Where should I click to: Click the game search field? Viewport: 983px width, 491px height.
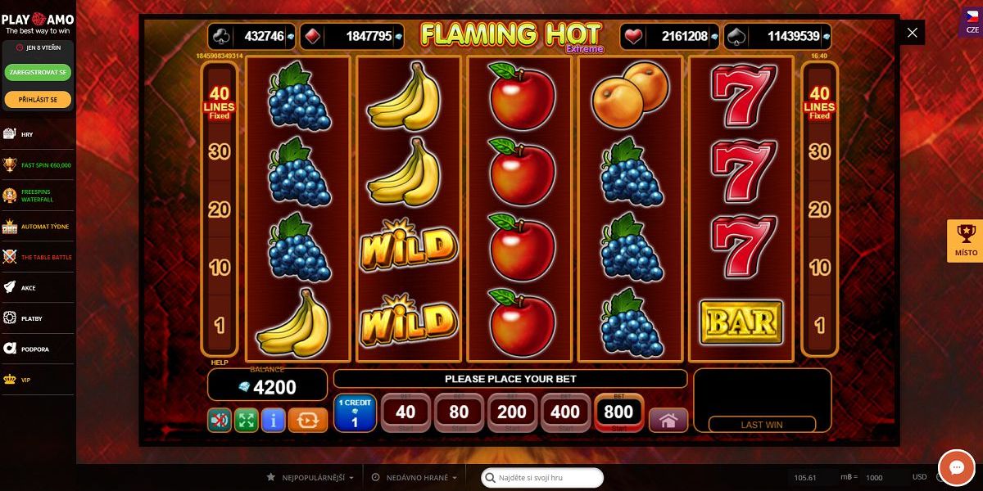click(542, 477)
